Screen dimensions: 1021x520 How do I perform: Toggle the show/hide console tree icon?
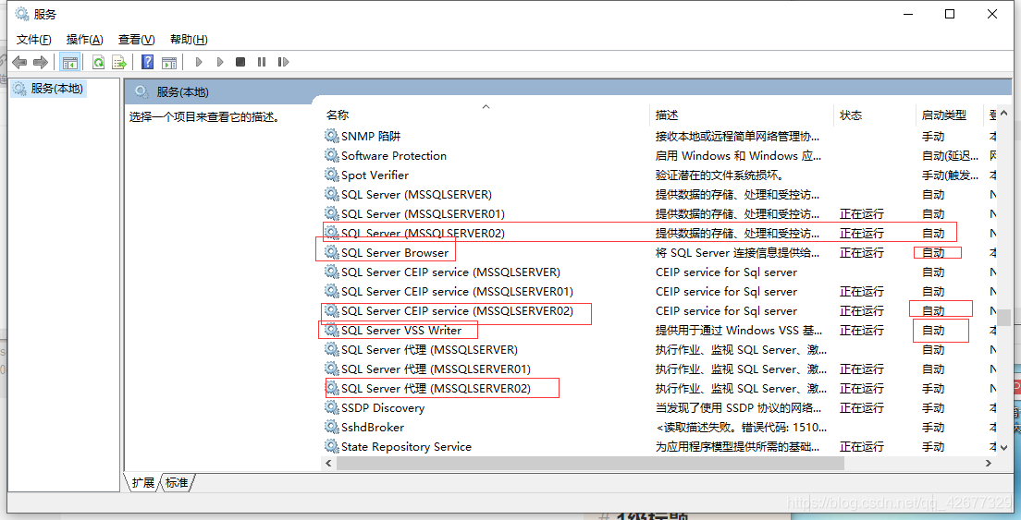coord(69,63)
